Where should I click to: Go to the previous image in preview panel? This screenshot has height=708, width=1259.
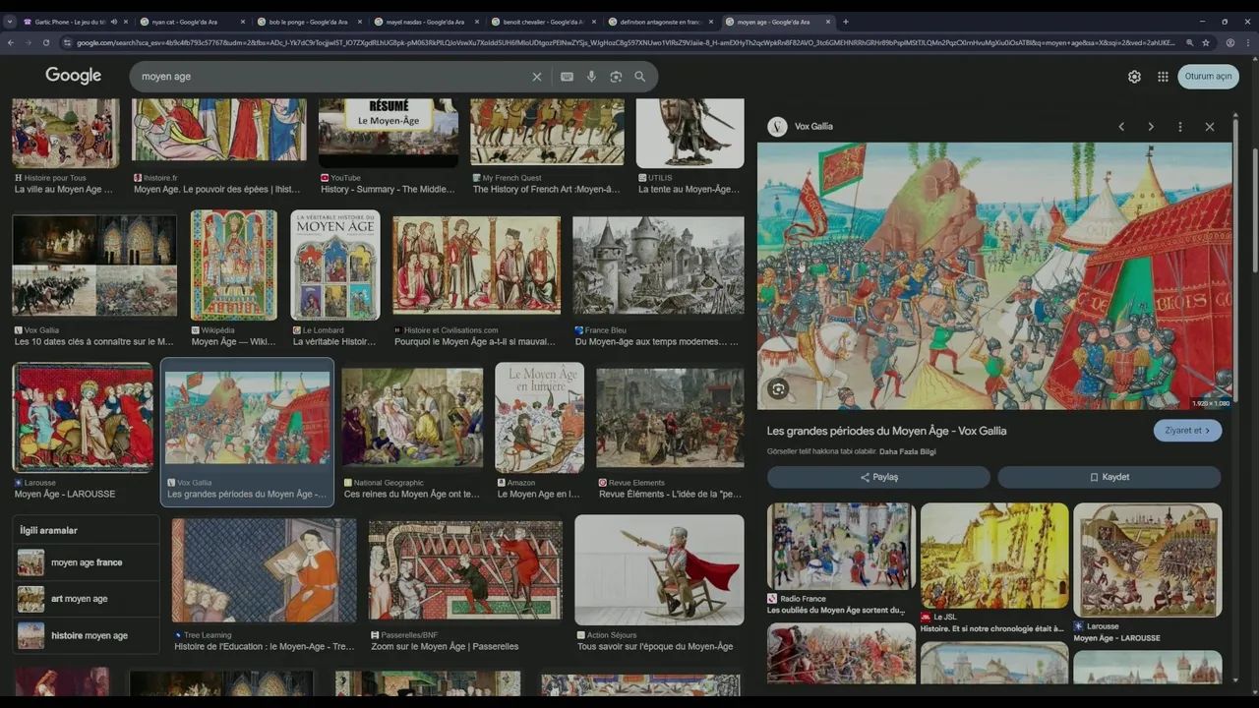1121,127
